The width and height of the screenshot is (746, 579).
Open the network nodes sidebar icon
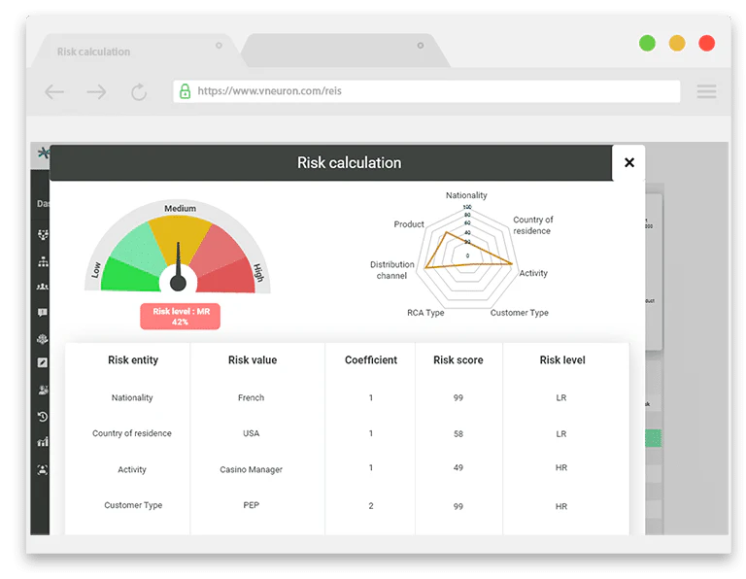click(43, 234)
